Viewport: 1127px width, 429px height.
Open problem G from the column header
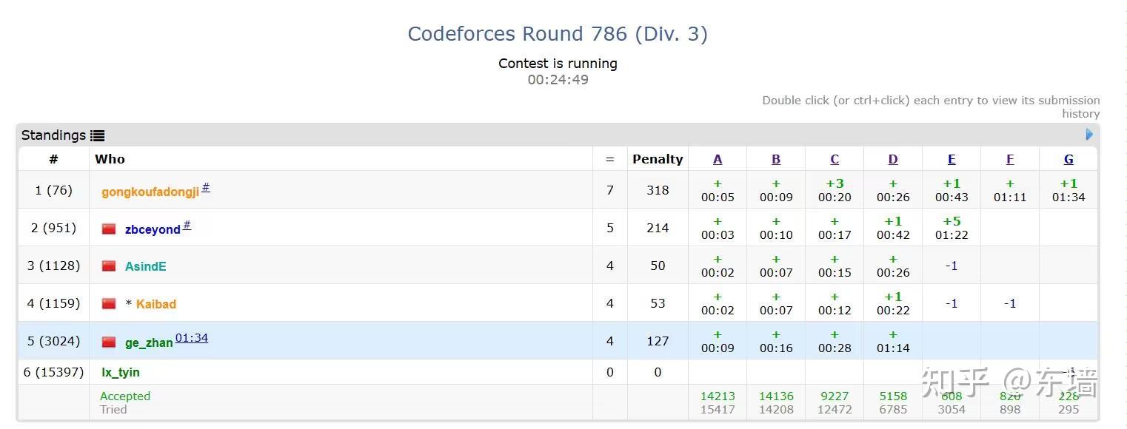click(1068, 158)
